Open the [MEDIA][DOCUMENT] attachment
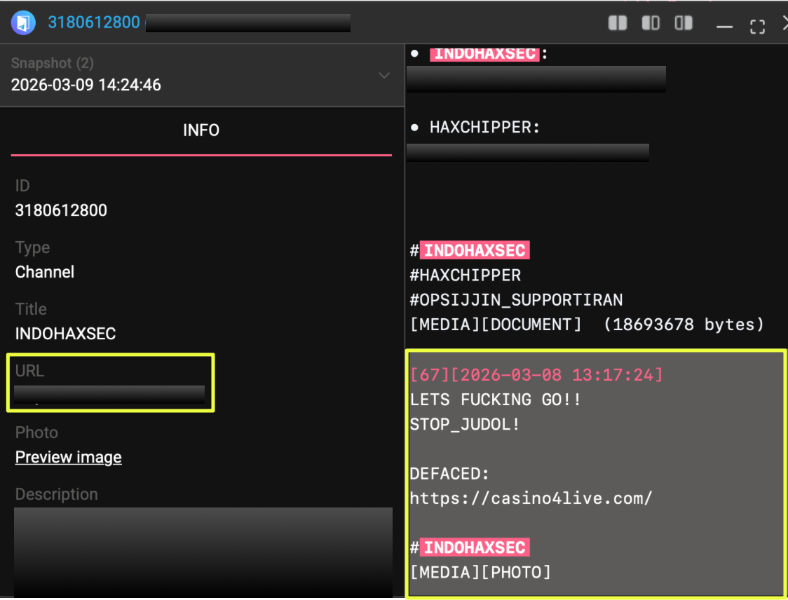 496,324
